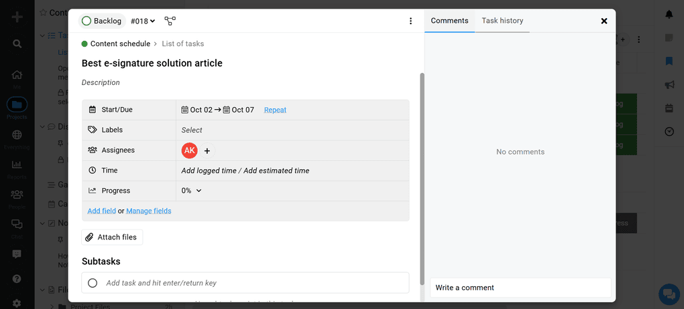The image size is (684, 309).
Task: Click Add logged time / Add estimated time
Action: pos(245,171)
